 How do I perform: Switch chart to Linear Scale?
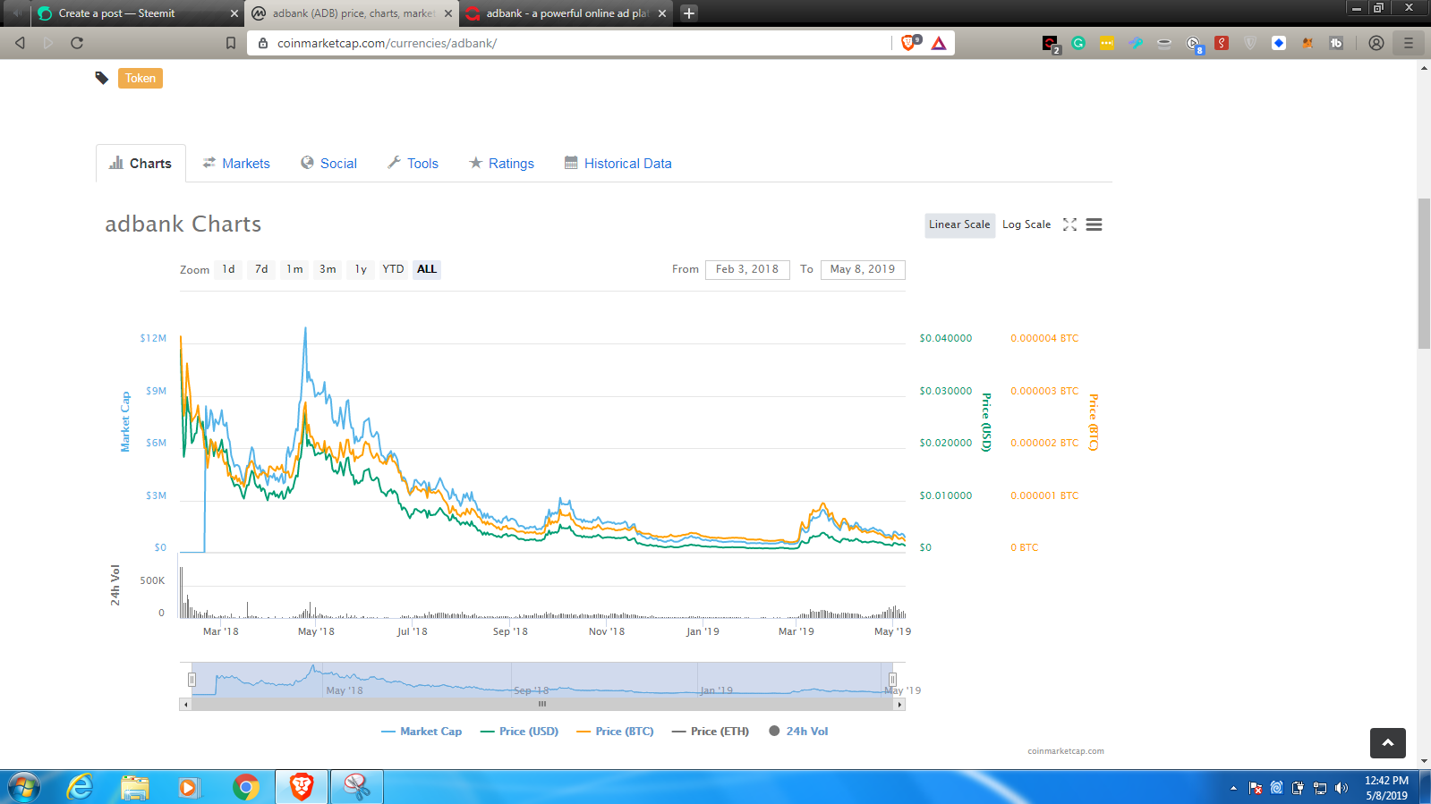pyautogui.click(x=959, y=224)
